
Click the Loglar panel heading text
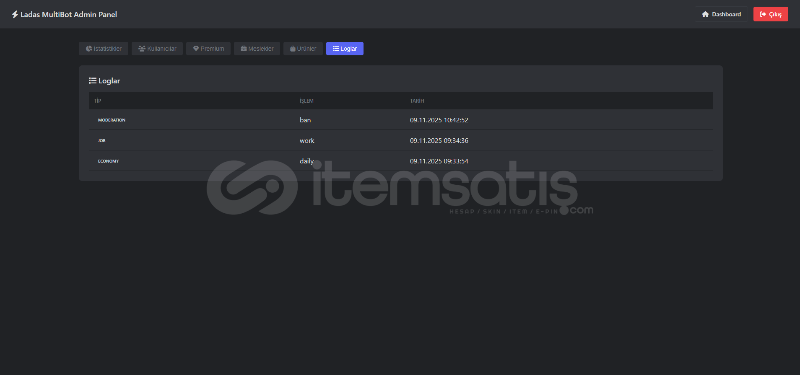pos(109,81)
